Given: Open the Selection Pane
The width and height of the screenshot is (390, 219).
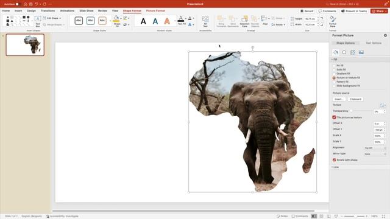Looking at the screenshot, I should click(244, 21).
